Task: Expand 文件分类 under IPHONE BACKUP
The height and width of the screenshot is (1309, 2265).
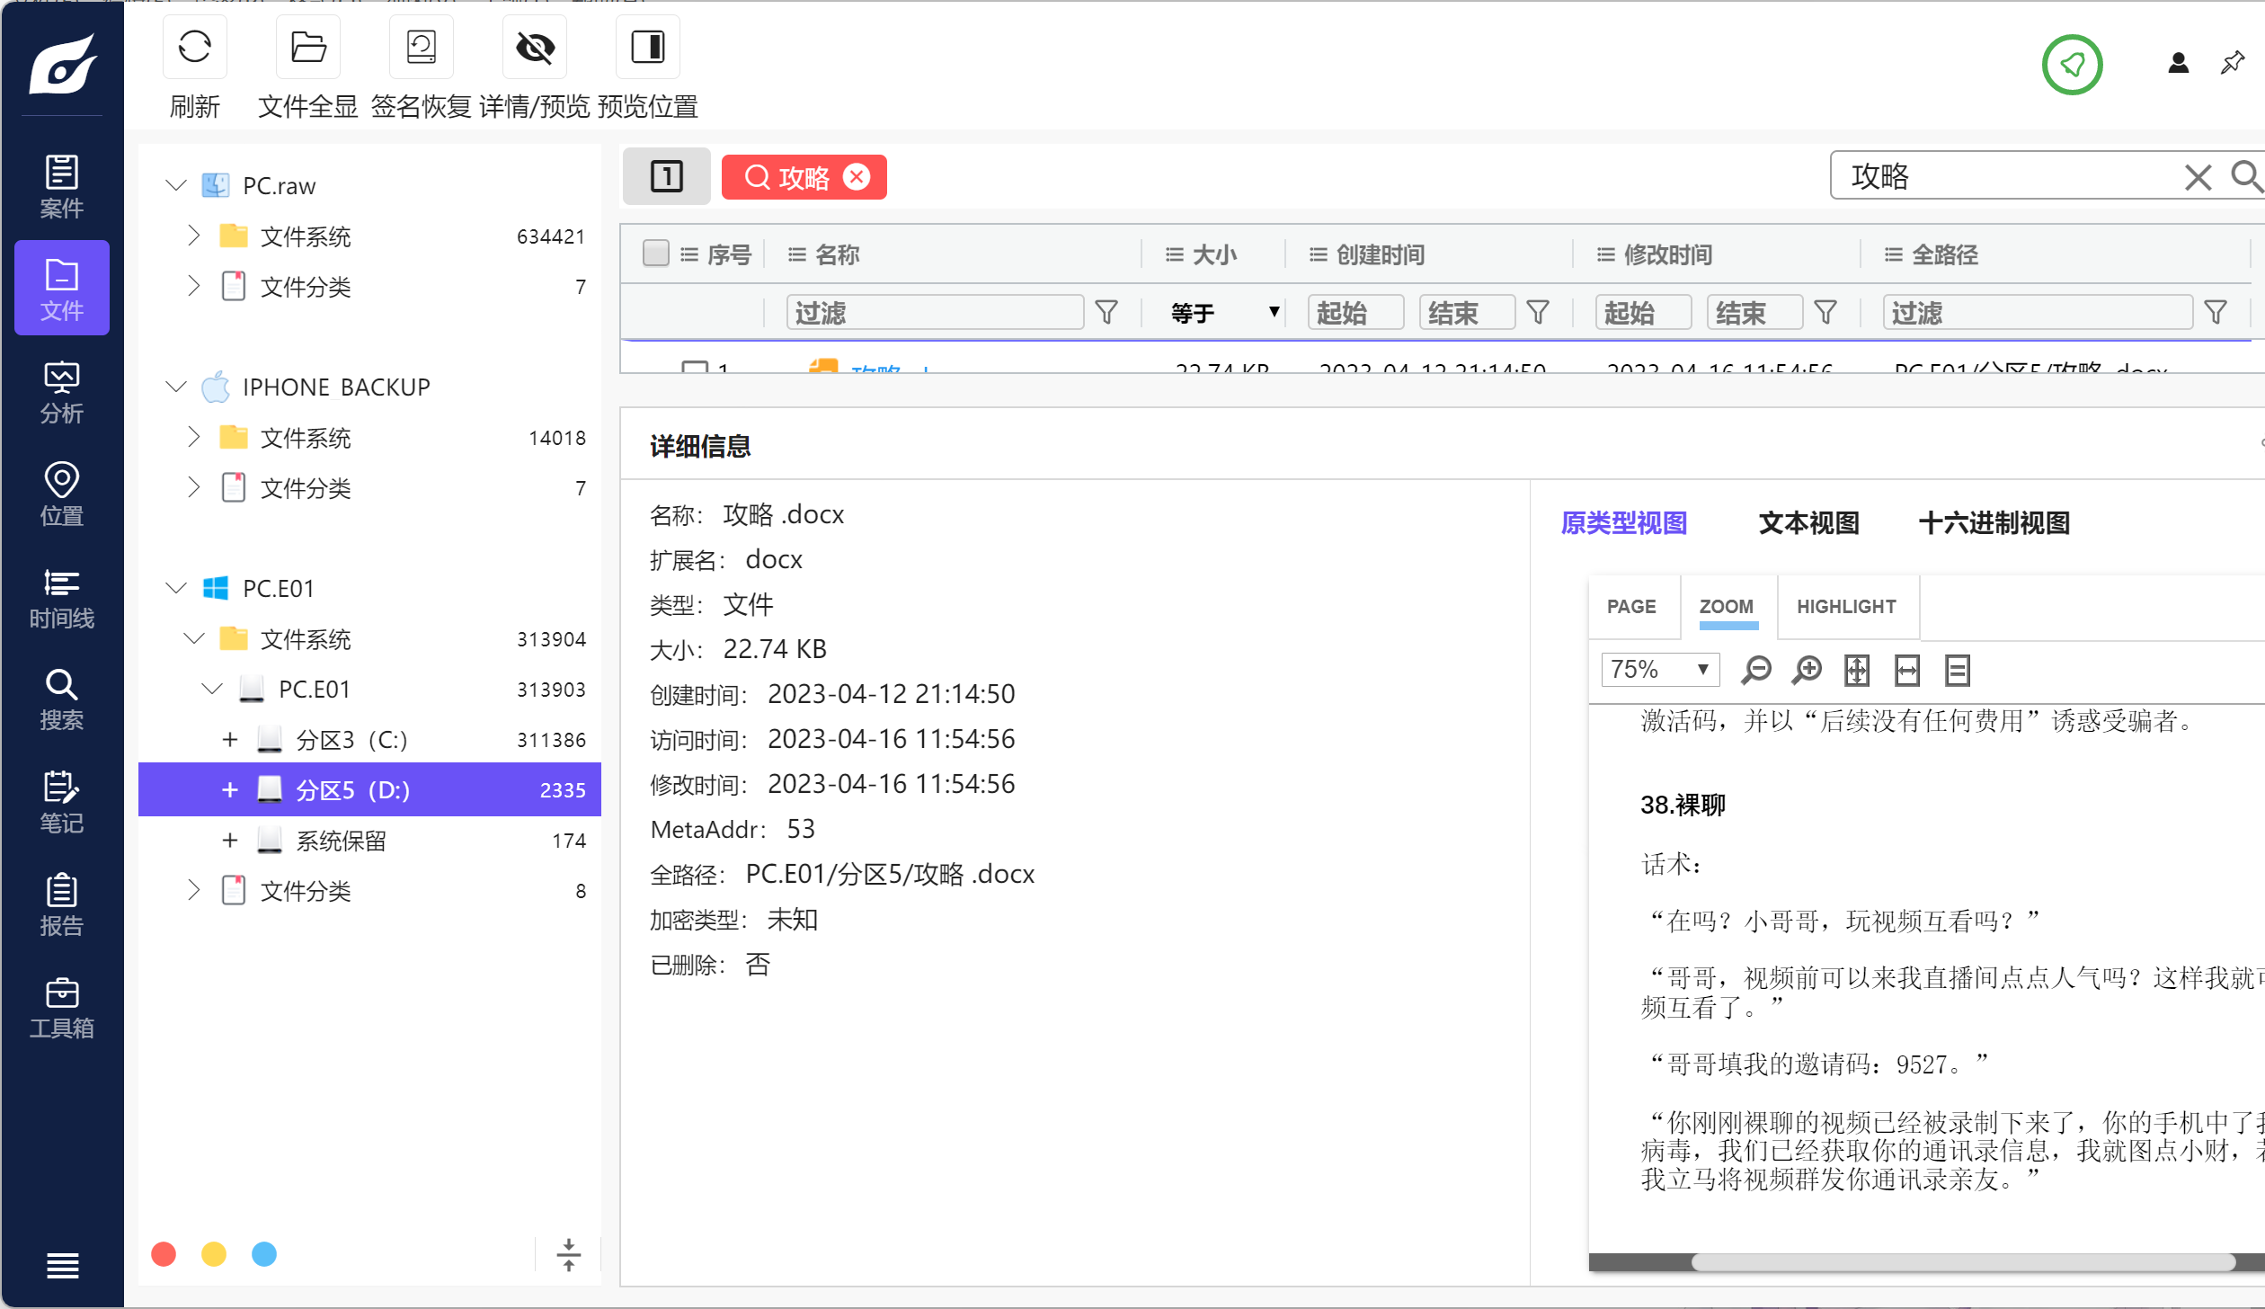Action: 193,487
